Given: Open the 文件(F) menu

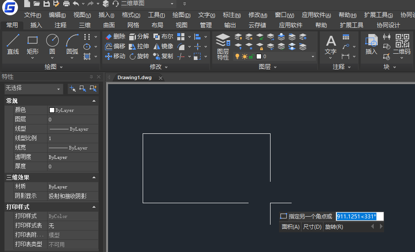Looking at the screenshot, I should (33, 15).
